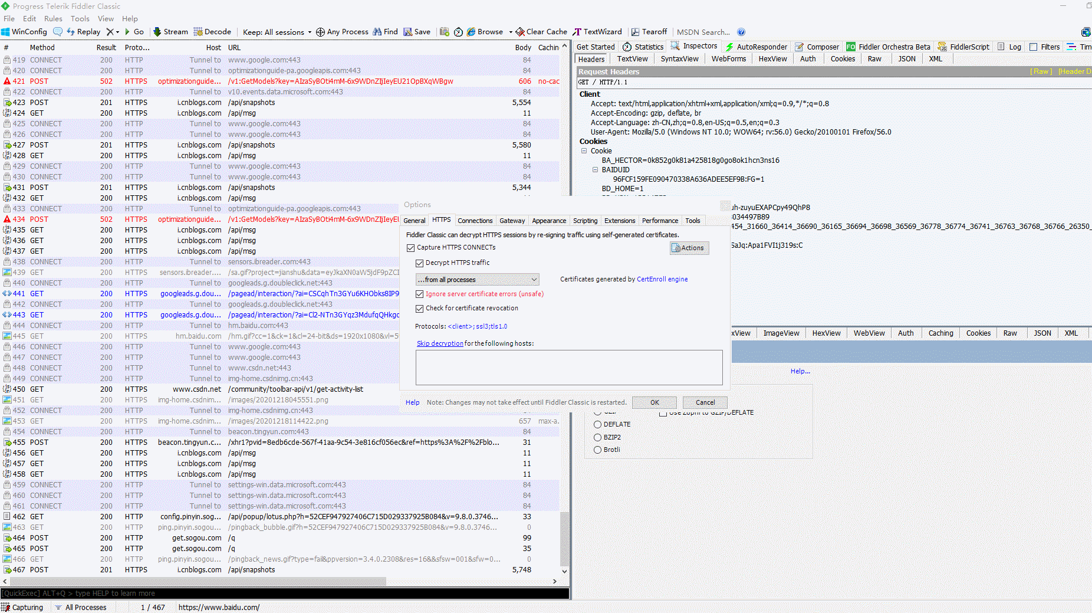The image size is (1092, 613).
Task: Save sessions via toolbar Save
Action: pos(417,32)
